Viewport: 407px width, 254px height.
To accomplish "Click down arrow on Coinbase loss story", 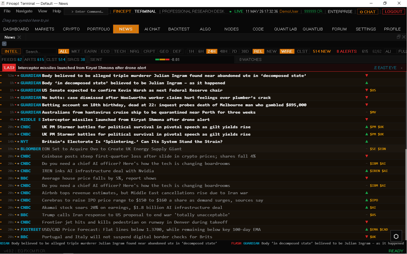I will [x=367, y=156].
